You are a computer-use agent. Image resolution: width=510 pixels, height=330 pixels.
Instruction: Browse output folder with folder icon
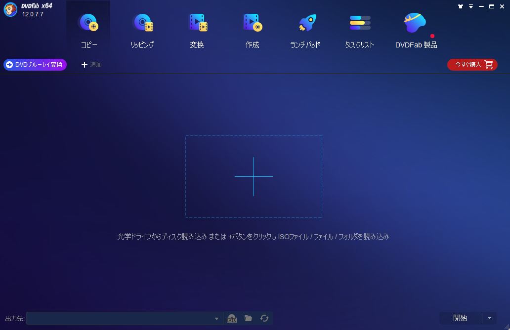coord(248,319)
